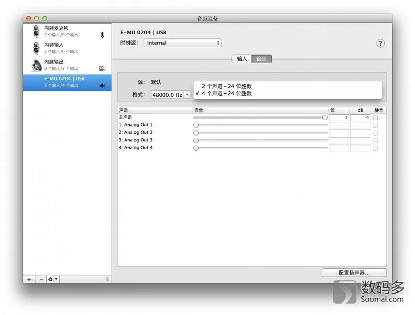Screen dimensions: 415x315
Task: Click the speaker icon on E-MU 0204 row
Action: [x=102, y=85]
